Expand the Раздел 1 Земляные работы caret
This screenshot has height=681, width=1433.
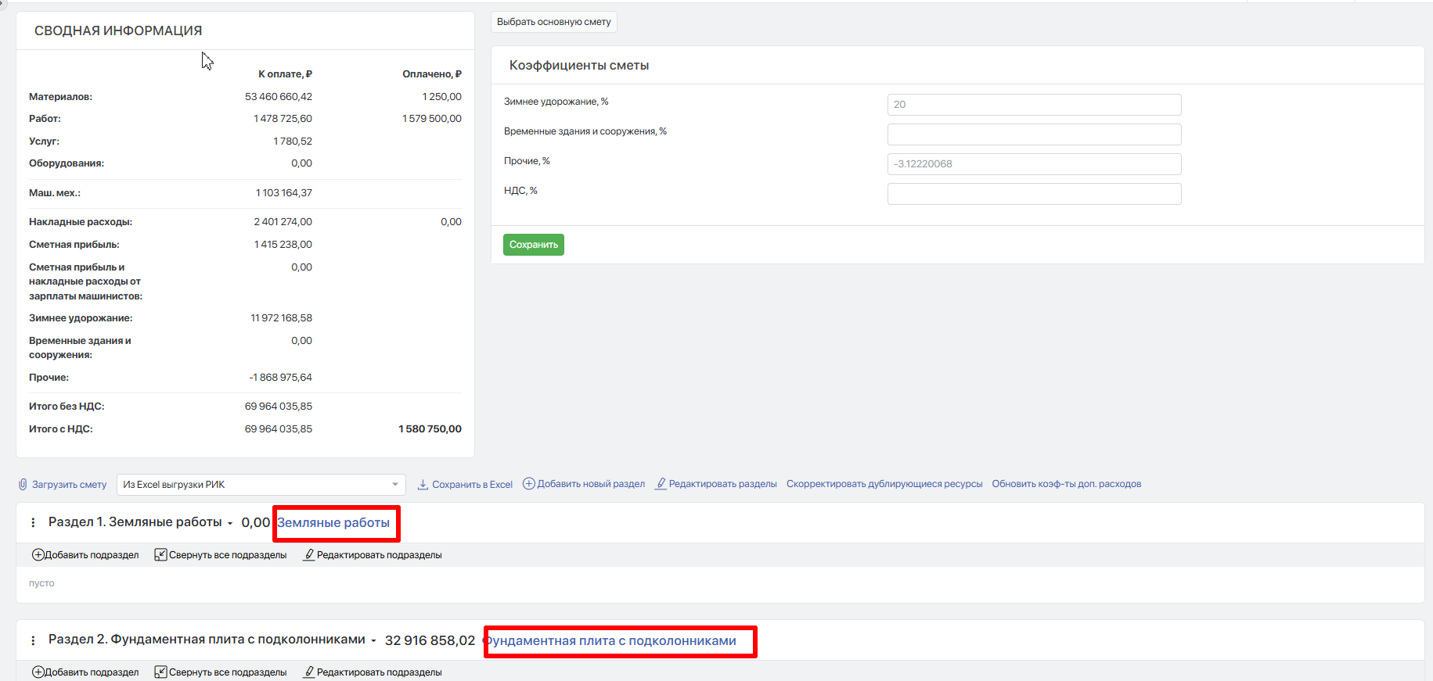[230, 523]
